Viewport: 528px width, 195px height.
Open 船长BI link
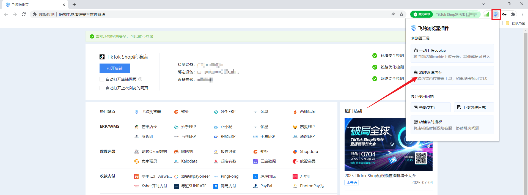[x=144, y=136]
